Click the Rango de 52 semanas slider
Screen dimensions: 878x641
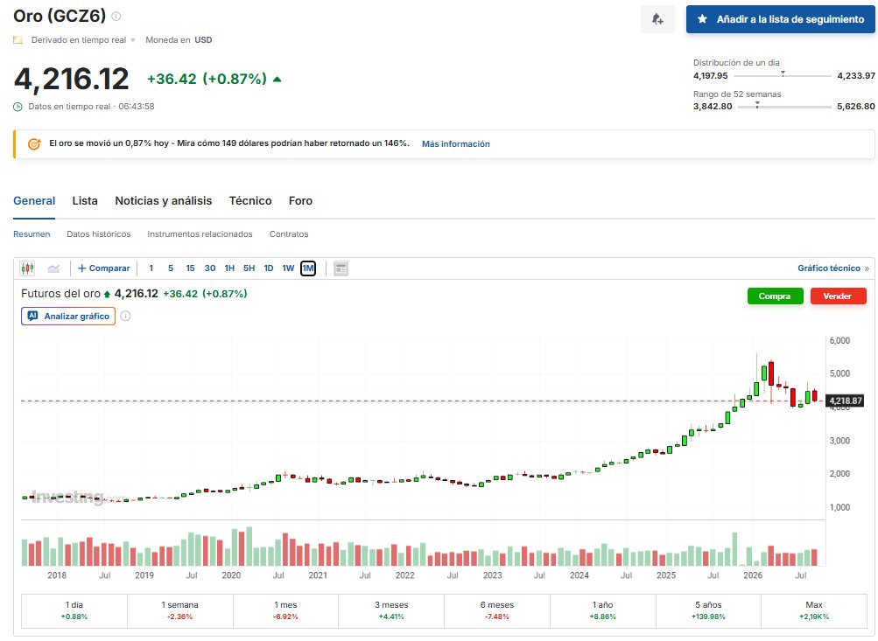click(784, 107)
